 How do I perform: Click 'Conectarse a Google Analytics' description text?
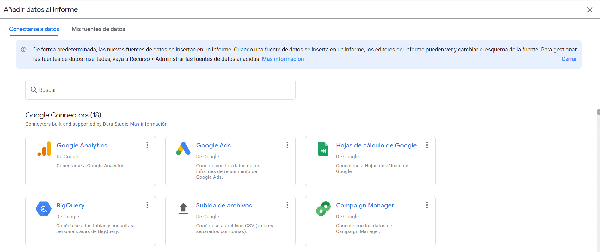[90, 166]
